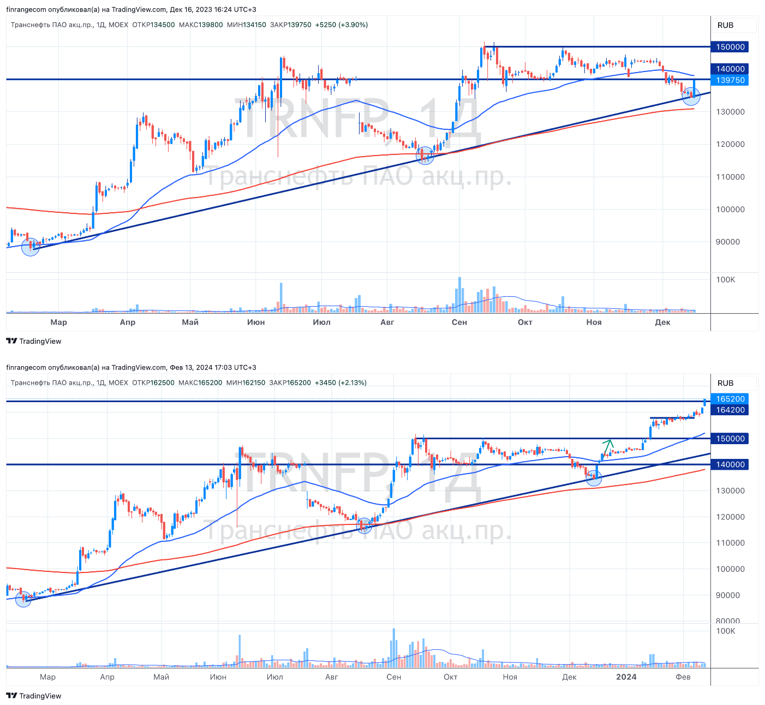Click ЗАКР139750 in the upper chart legend

[x=290, y=25]
